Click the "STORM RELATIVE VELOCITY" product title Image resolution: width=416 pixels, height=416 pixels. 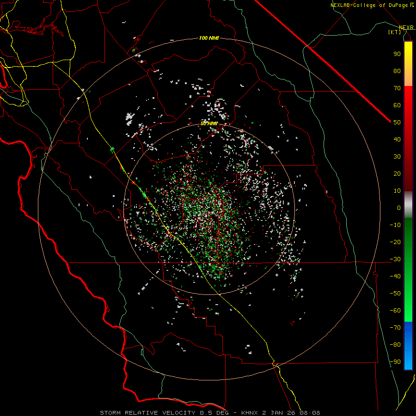click(x=147, y=413)
